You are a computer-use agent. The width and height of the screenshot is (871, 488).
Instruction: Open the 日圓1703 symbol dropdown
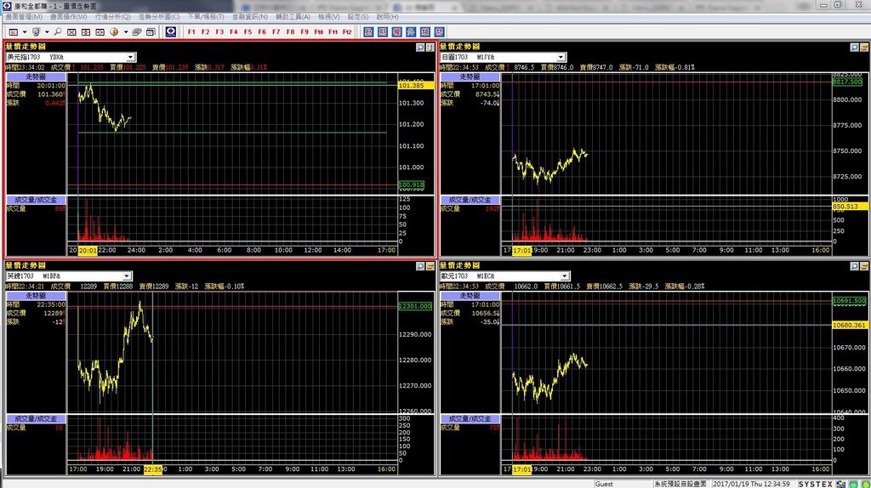pyautogui.click(x=561, y=57)
